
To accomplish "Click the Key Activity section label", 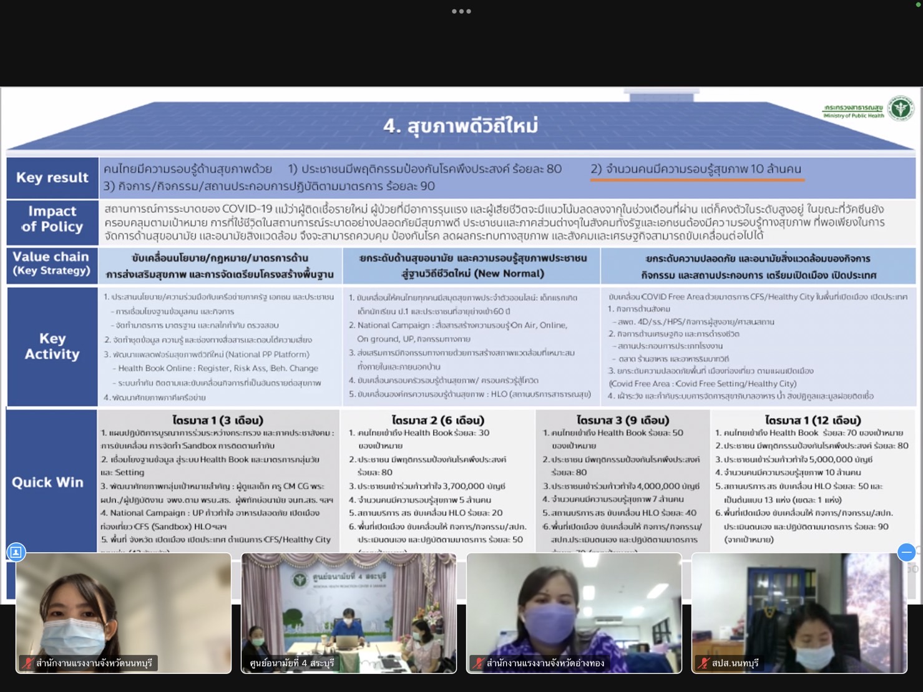I will (52, 346).
